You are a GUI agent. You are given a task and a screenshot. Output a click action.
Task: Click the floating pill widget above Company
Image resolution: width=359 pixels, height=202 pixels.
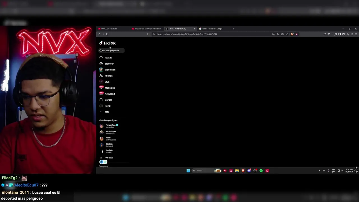click(x=103, y=162)
